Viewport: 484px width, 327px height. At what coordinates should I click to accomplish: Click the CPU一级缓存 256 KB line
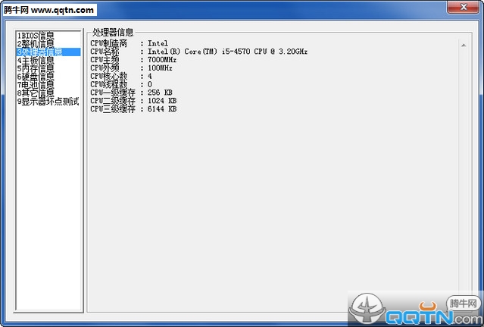click(x=132, y=93)
